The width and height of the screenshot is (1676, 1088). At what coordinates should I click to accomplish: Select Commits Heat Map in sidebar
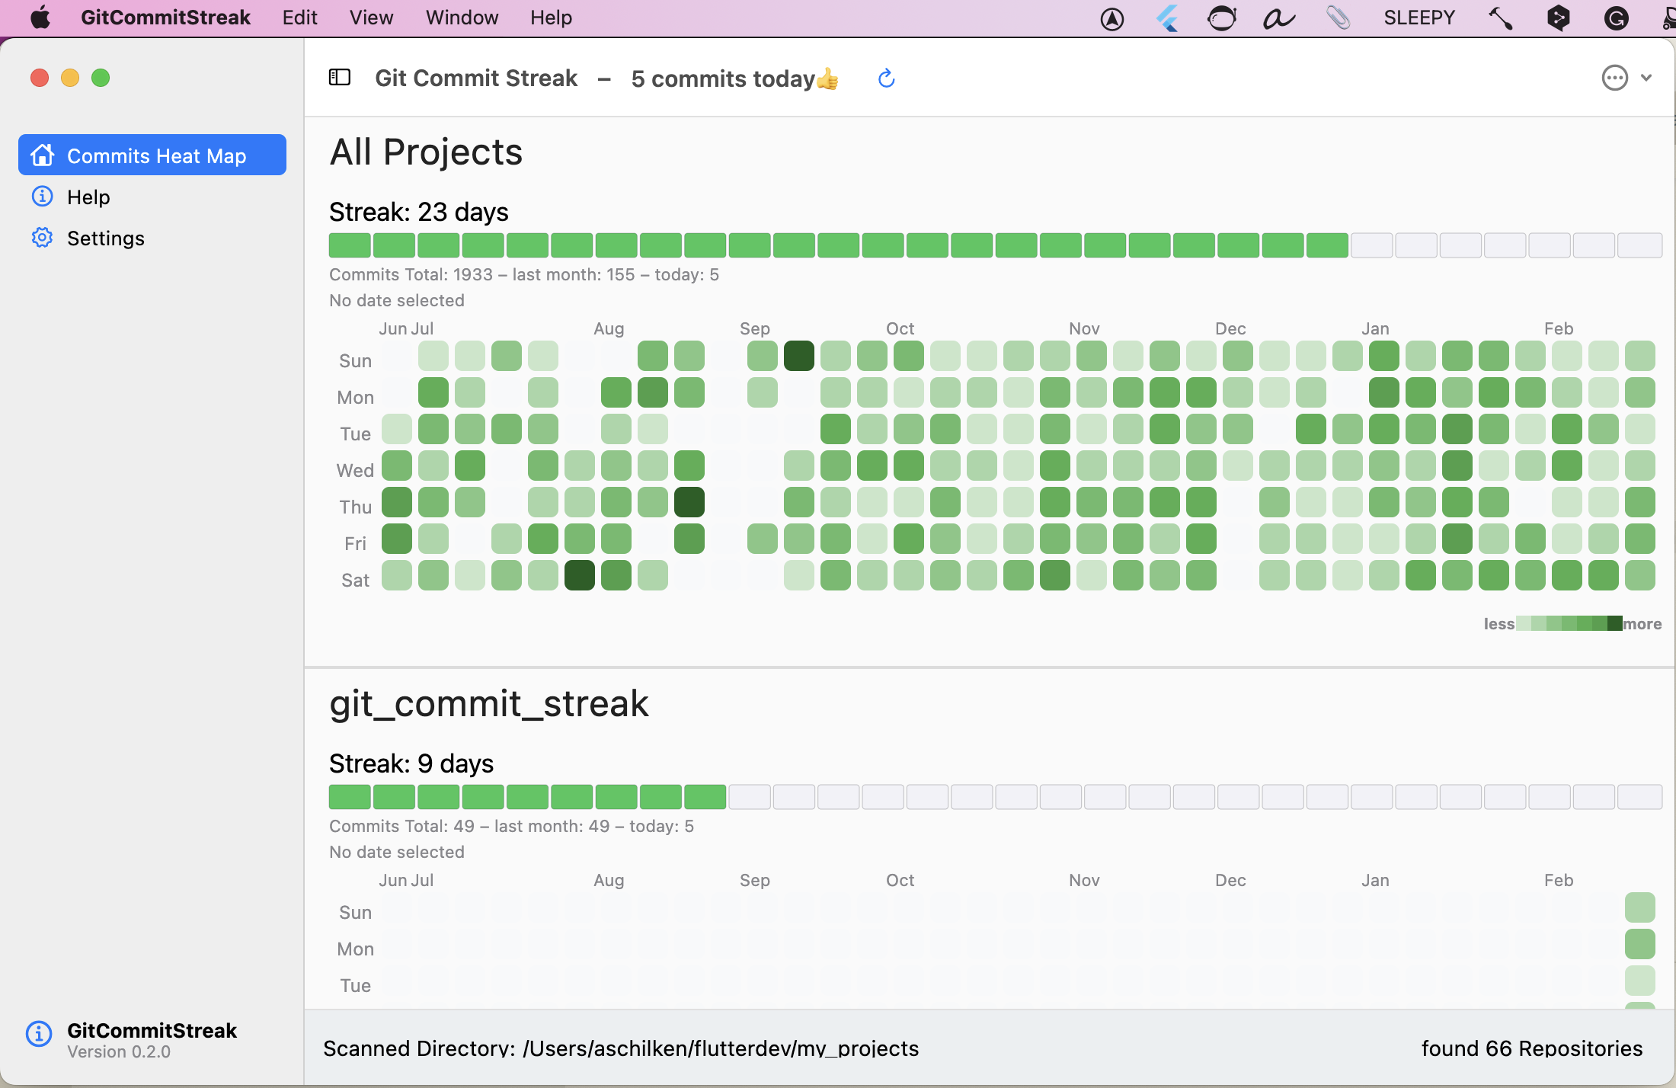[152, 155]
